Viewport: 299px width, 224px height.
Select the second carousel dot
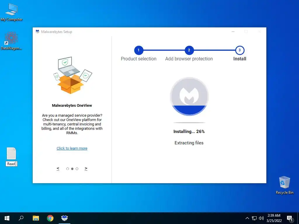pos(72,169)
